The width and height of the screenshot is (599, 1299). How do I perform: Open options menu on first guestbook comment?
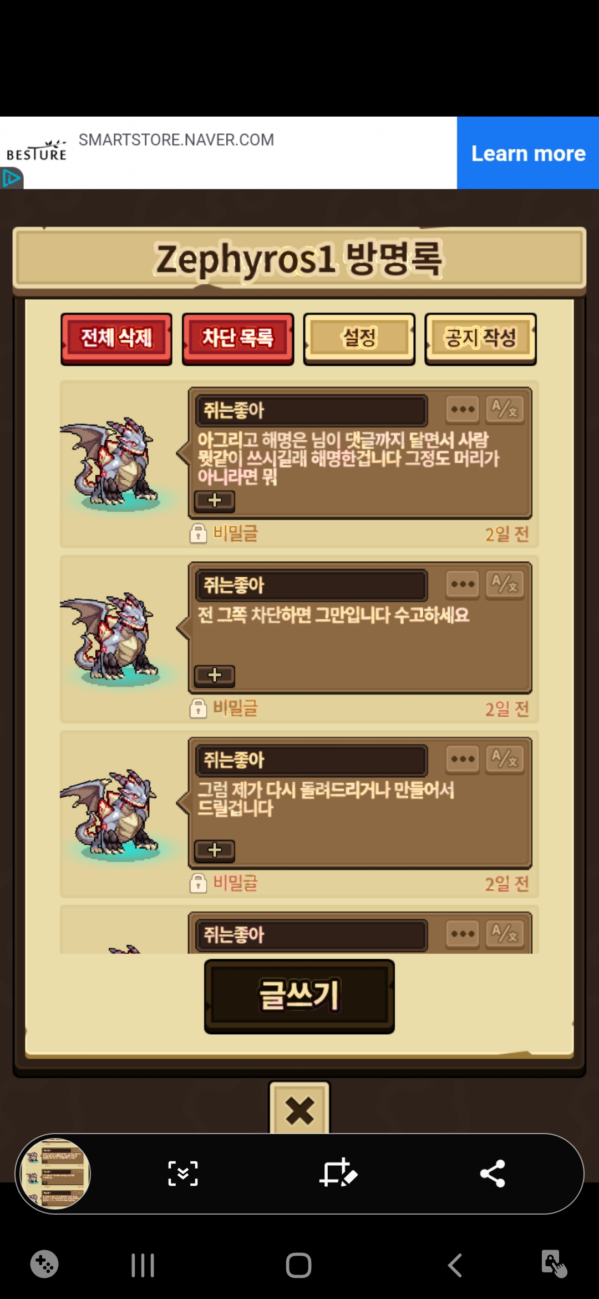point(463,410)
